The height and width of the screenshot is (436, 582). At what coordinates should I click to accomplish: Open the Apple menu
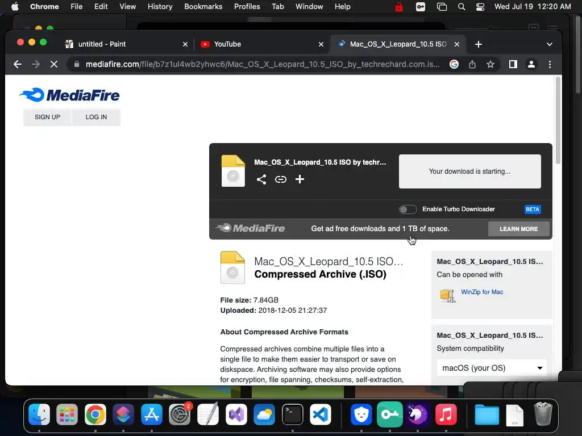15,7
